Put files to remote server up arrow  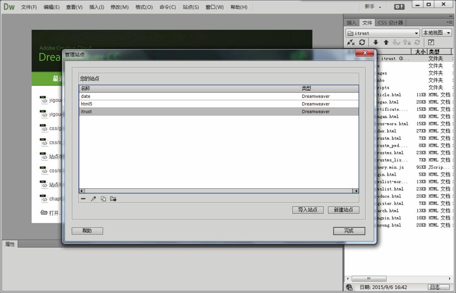pos(386,42)
